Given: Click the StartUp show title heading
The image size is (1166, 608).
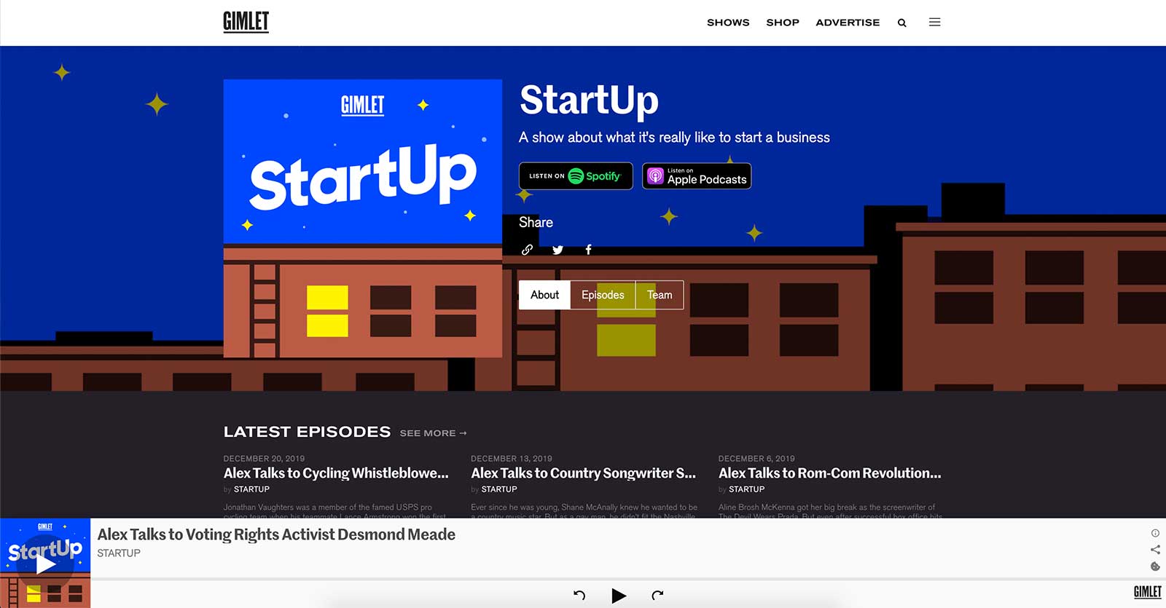Looking at the screenshot, I should (x=589, y=100).
